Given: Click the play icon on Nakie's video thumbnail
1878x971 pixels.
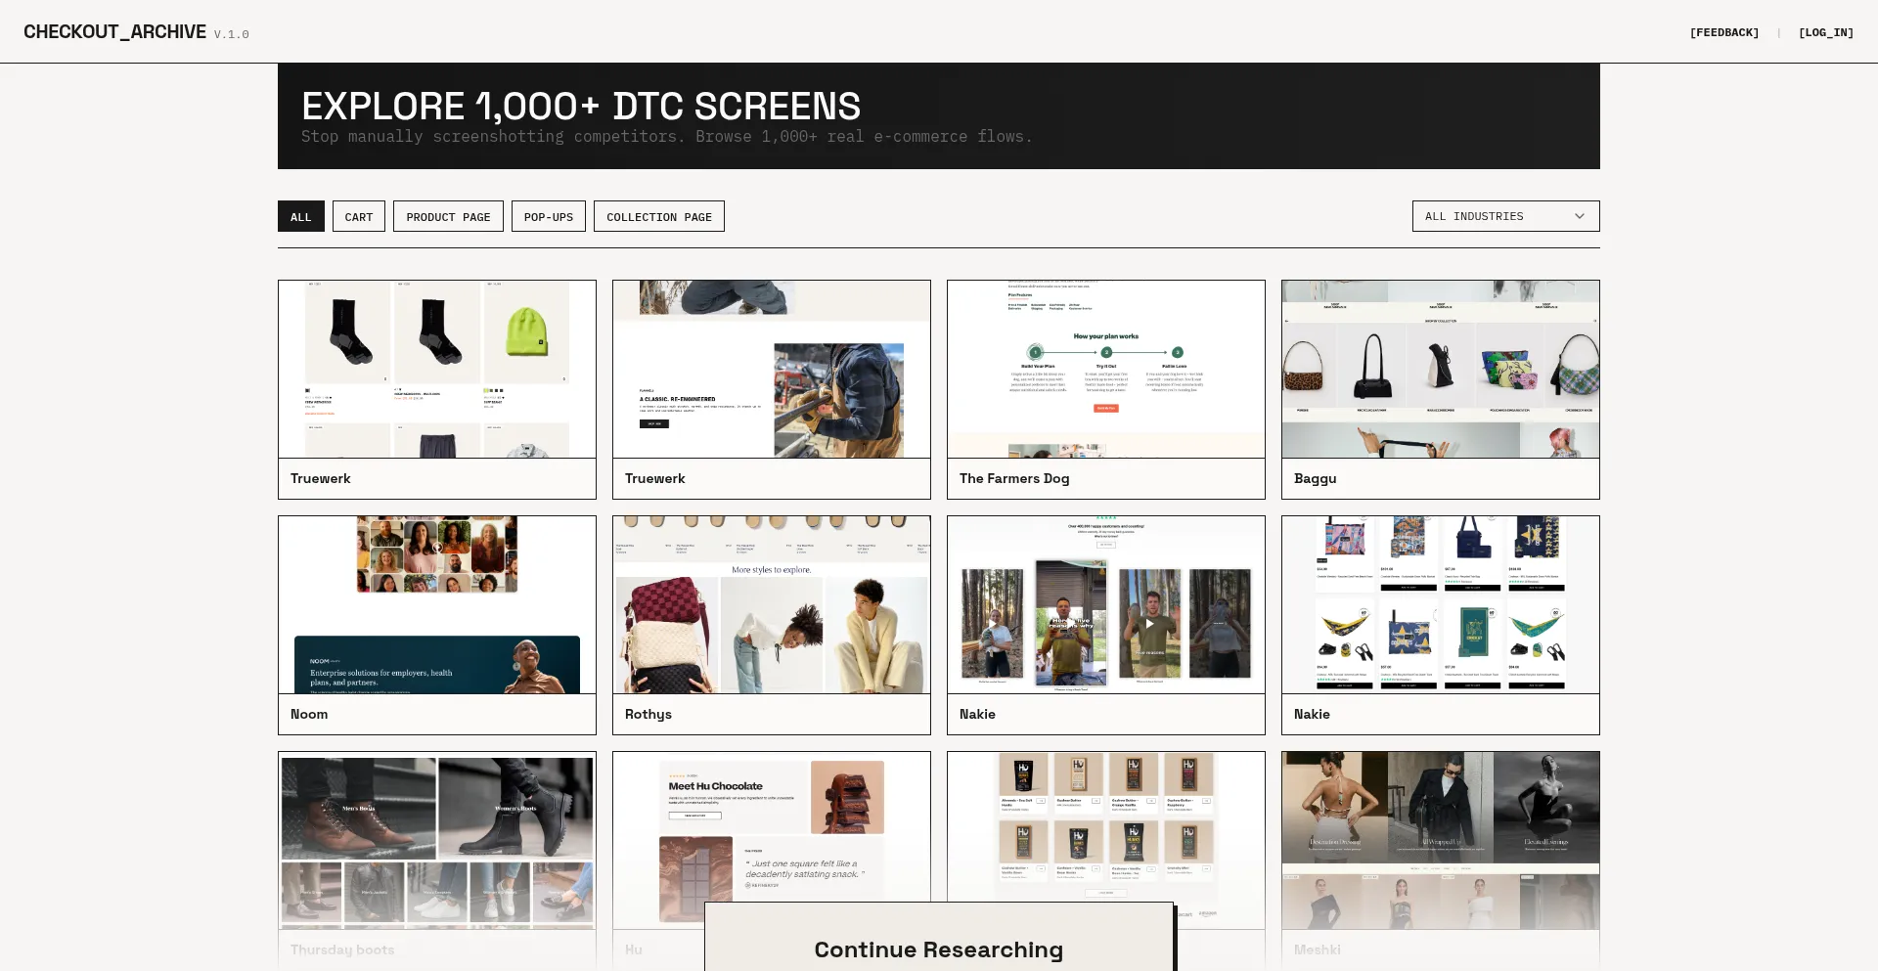Looking at the screenshot, I should 1148,623.
